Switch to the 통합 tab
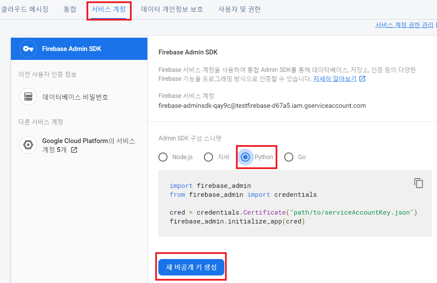Screen dimensions: 437x283 click(70, 9)
